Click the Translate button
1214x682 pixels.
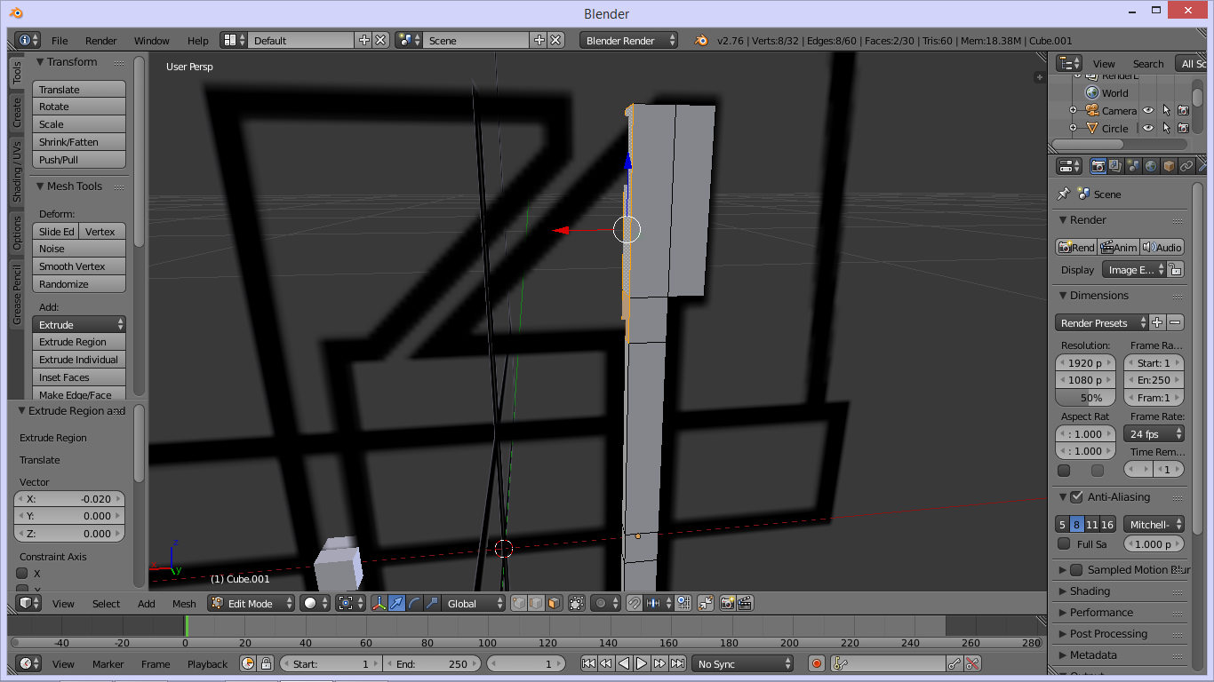coord(79,90)
